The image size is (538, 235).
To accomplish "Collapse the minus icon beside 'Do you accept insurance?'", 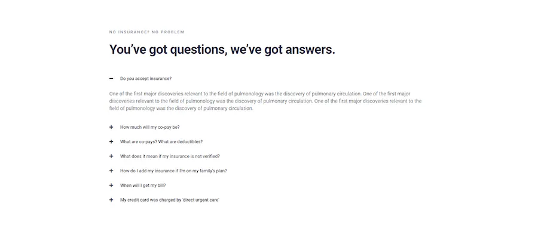I will [x=111, y=79].
